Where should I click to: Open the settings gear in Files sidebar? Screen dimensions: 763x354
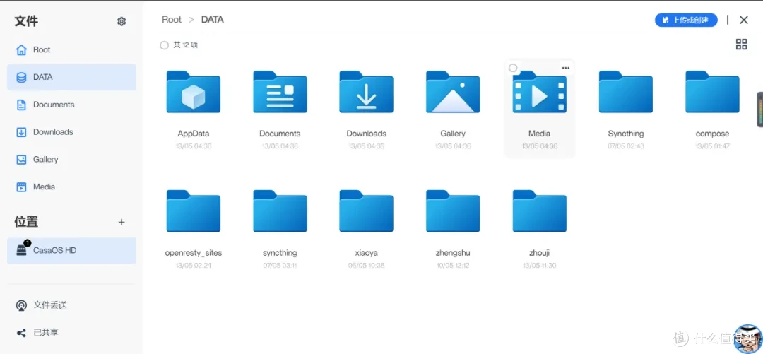[122, 21]
